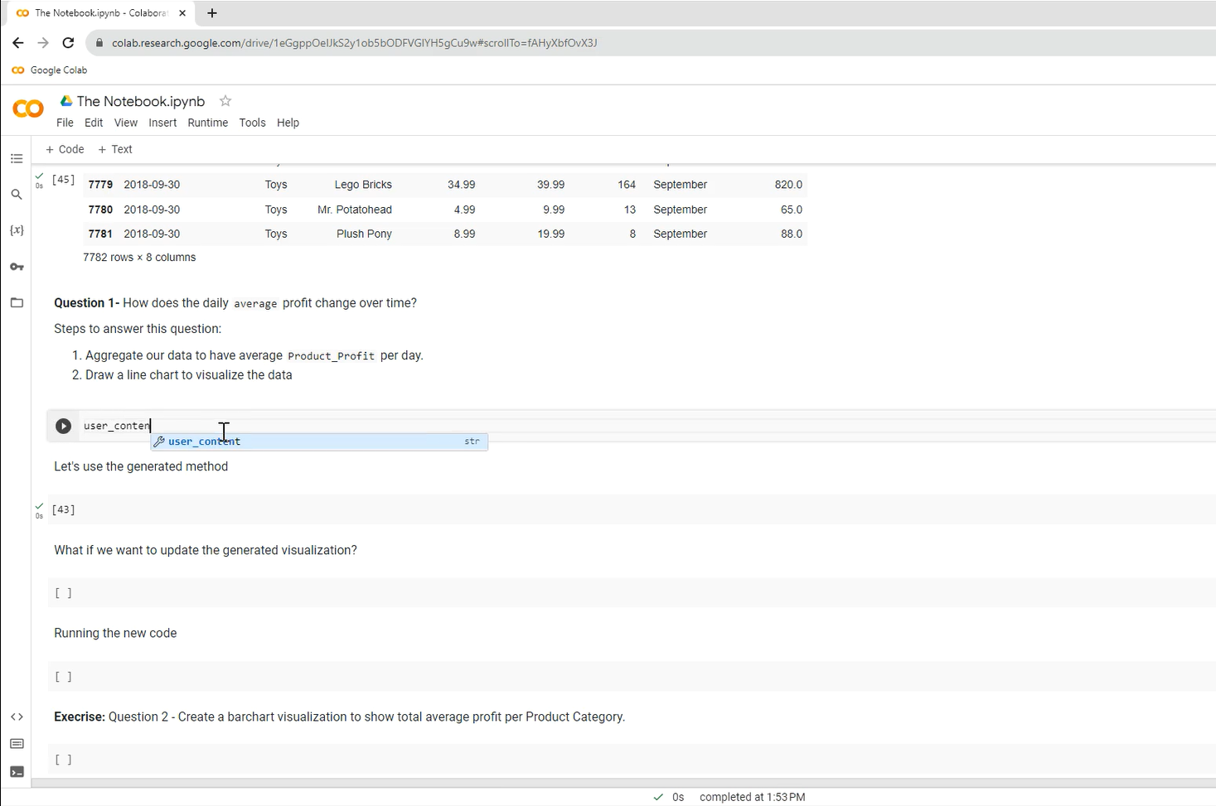Viewport: 1216px width, 806px height.
Task: Open the Insert menu
Action: tap(162, 123)
